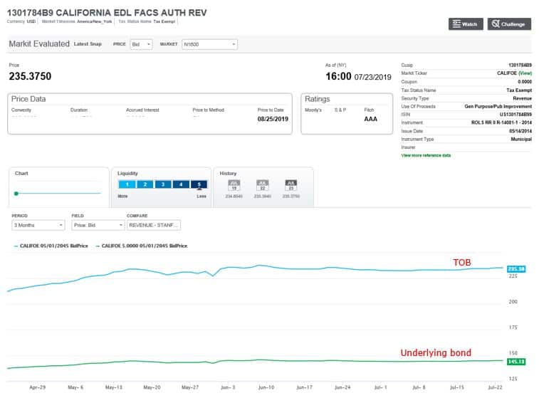
Task: Click the Jul 23 history calendar icon
Action: coord(291,185)
